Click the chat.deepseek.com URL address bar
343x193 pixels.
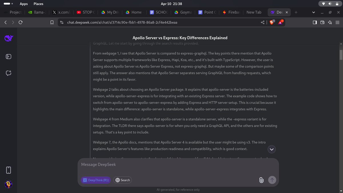pyautogui.click(x=122, y=22)
